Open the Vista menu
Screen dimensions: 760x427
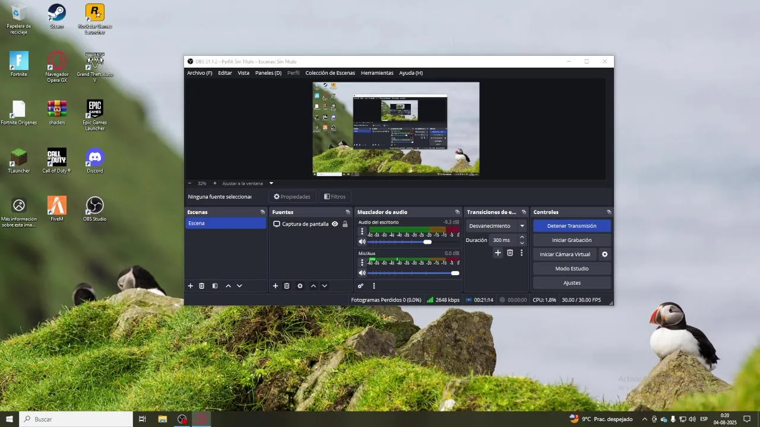tap(243, 73)
